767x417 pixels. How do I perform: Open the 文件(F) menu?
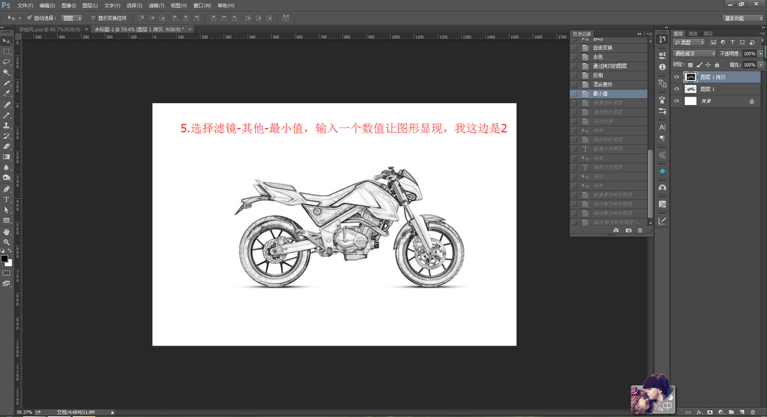(25, 6)
